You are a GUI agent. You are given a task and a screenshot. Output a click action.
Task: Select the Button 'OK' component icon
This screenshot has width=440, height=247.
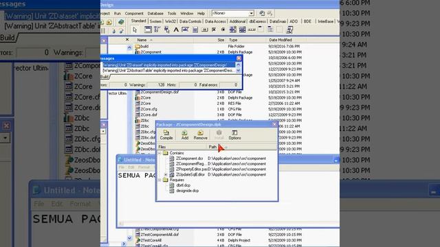click(x=205, y=30)
